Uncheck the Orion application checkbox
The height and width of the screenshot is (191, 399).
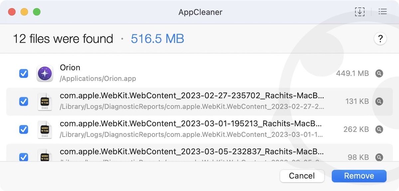(24, 74)
